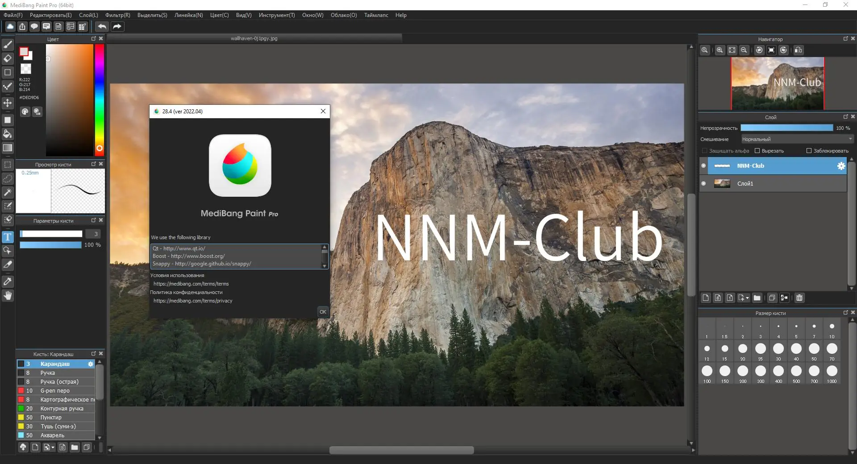857x464 pixels.
Task: Click the rainbow hue strip
Action: [99, 100]
